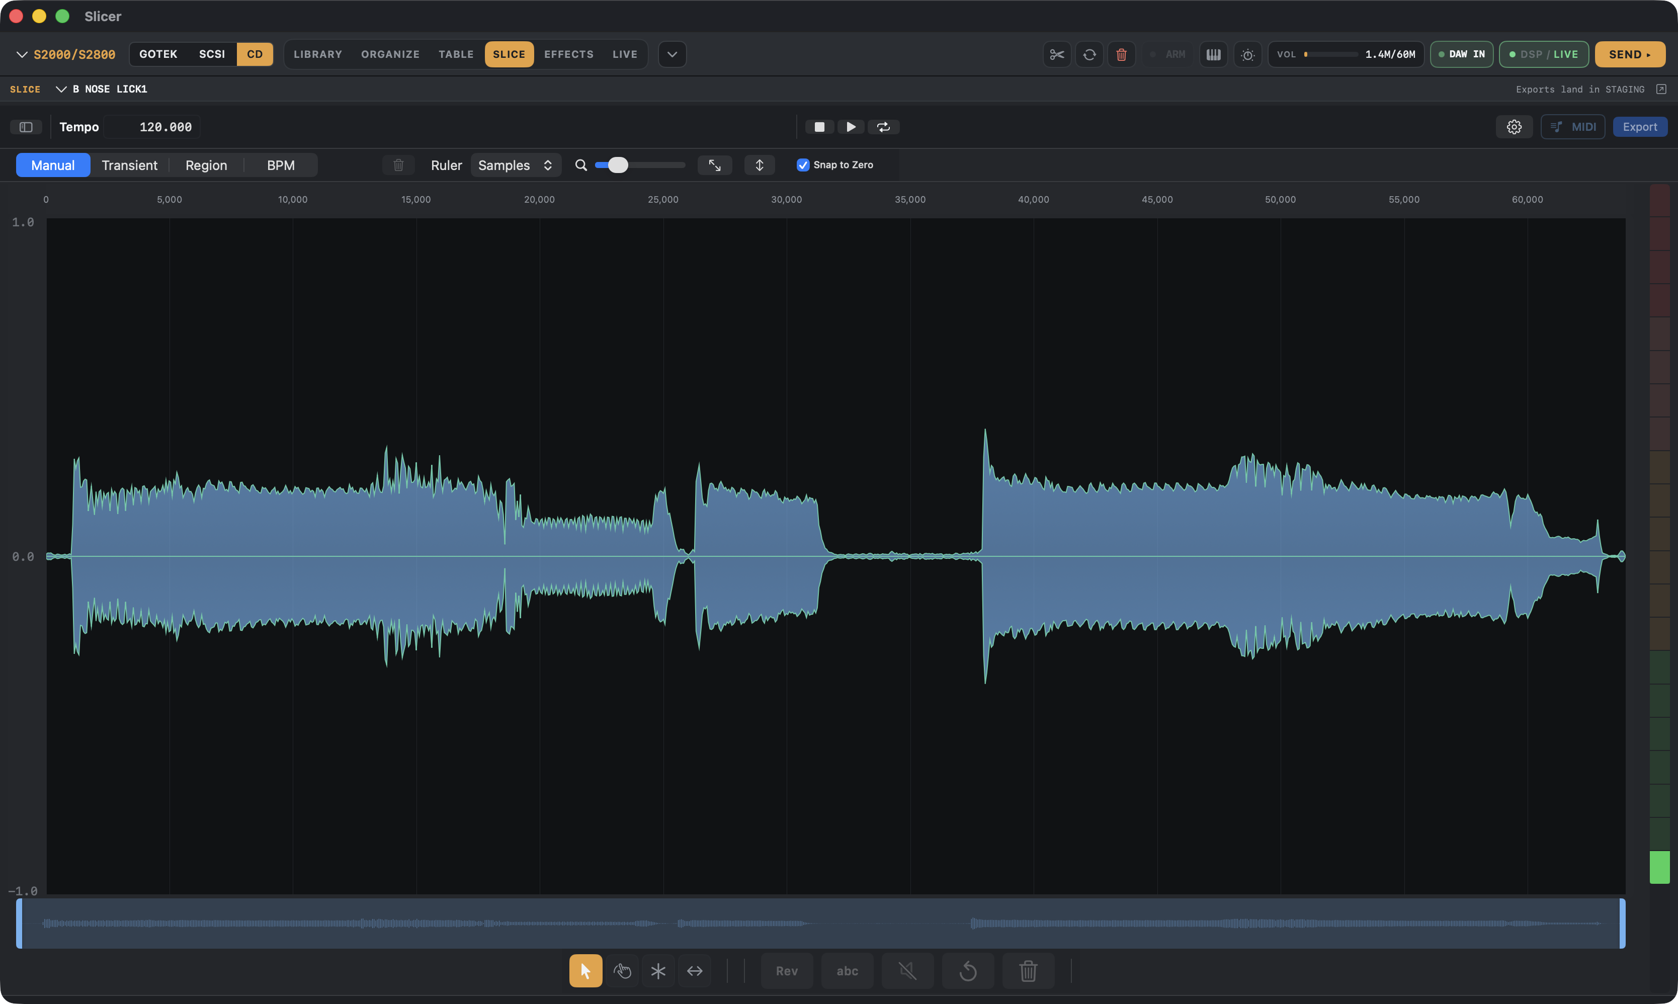
Task: Click the vertical zoom arrows icon
Action: pos(760,165)
